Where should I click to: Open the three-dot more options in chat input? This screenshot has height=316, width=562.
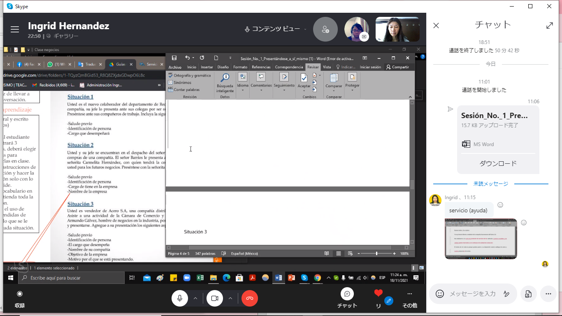[x=548, y=294]
